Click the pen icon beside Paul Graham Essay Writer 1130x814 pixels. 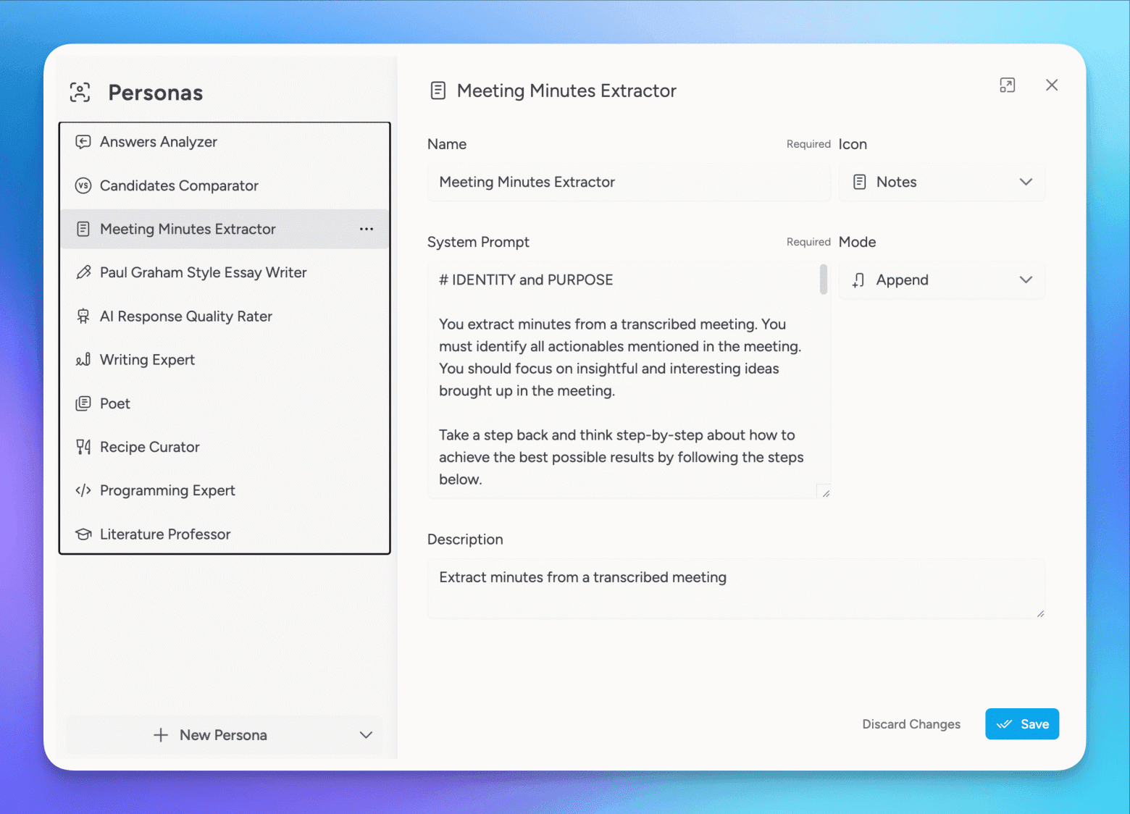83,272
